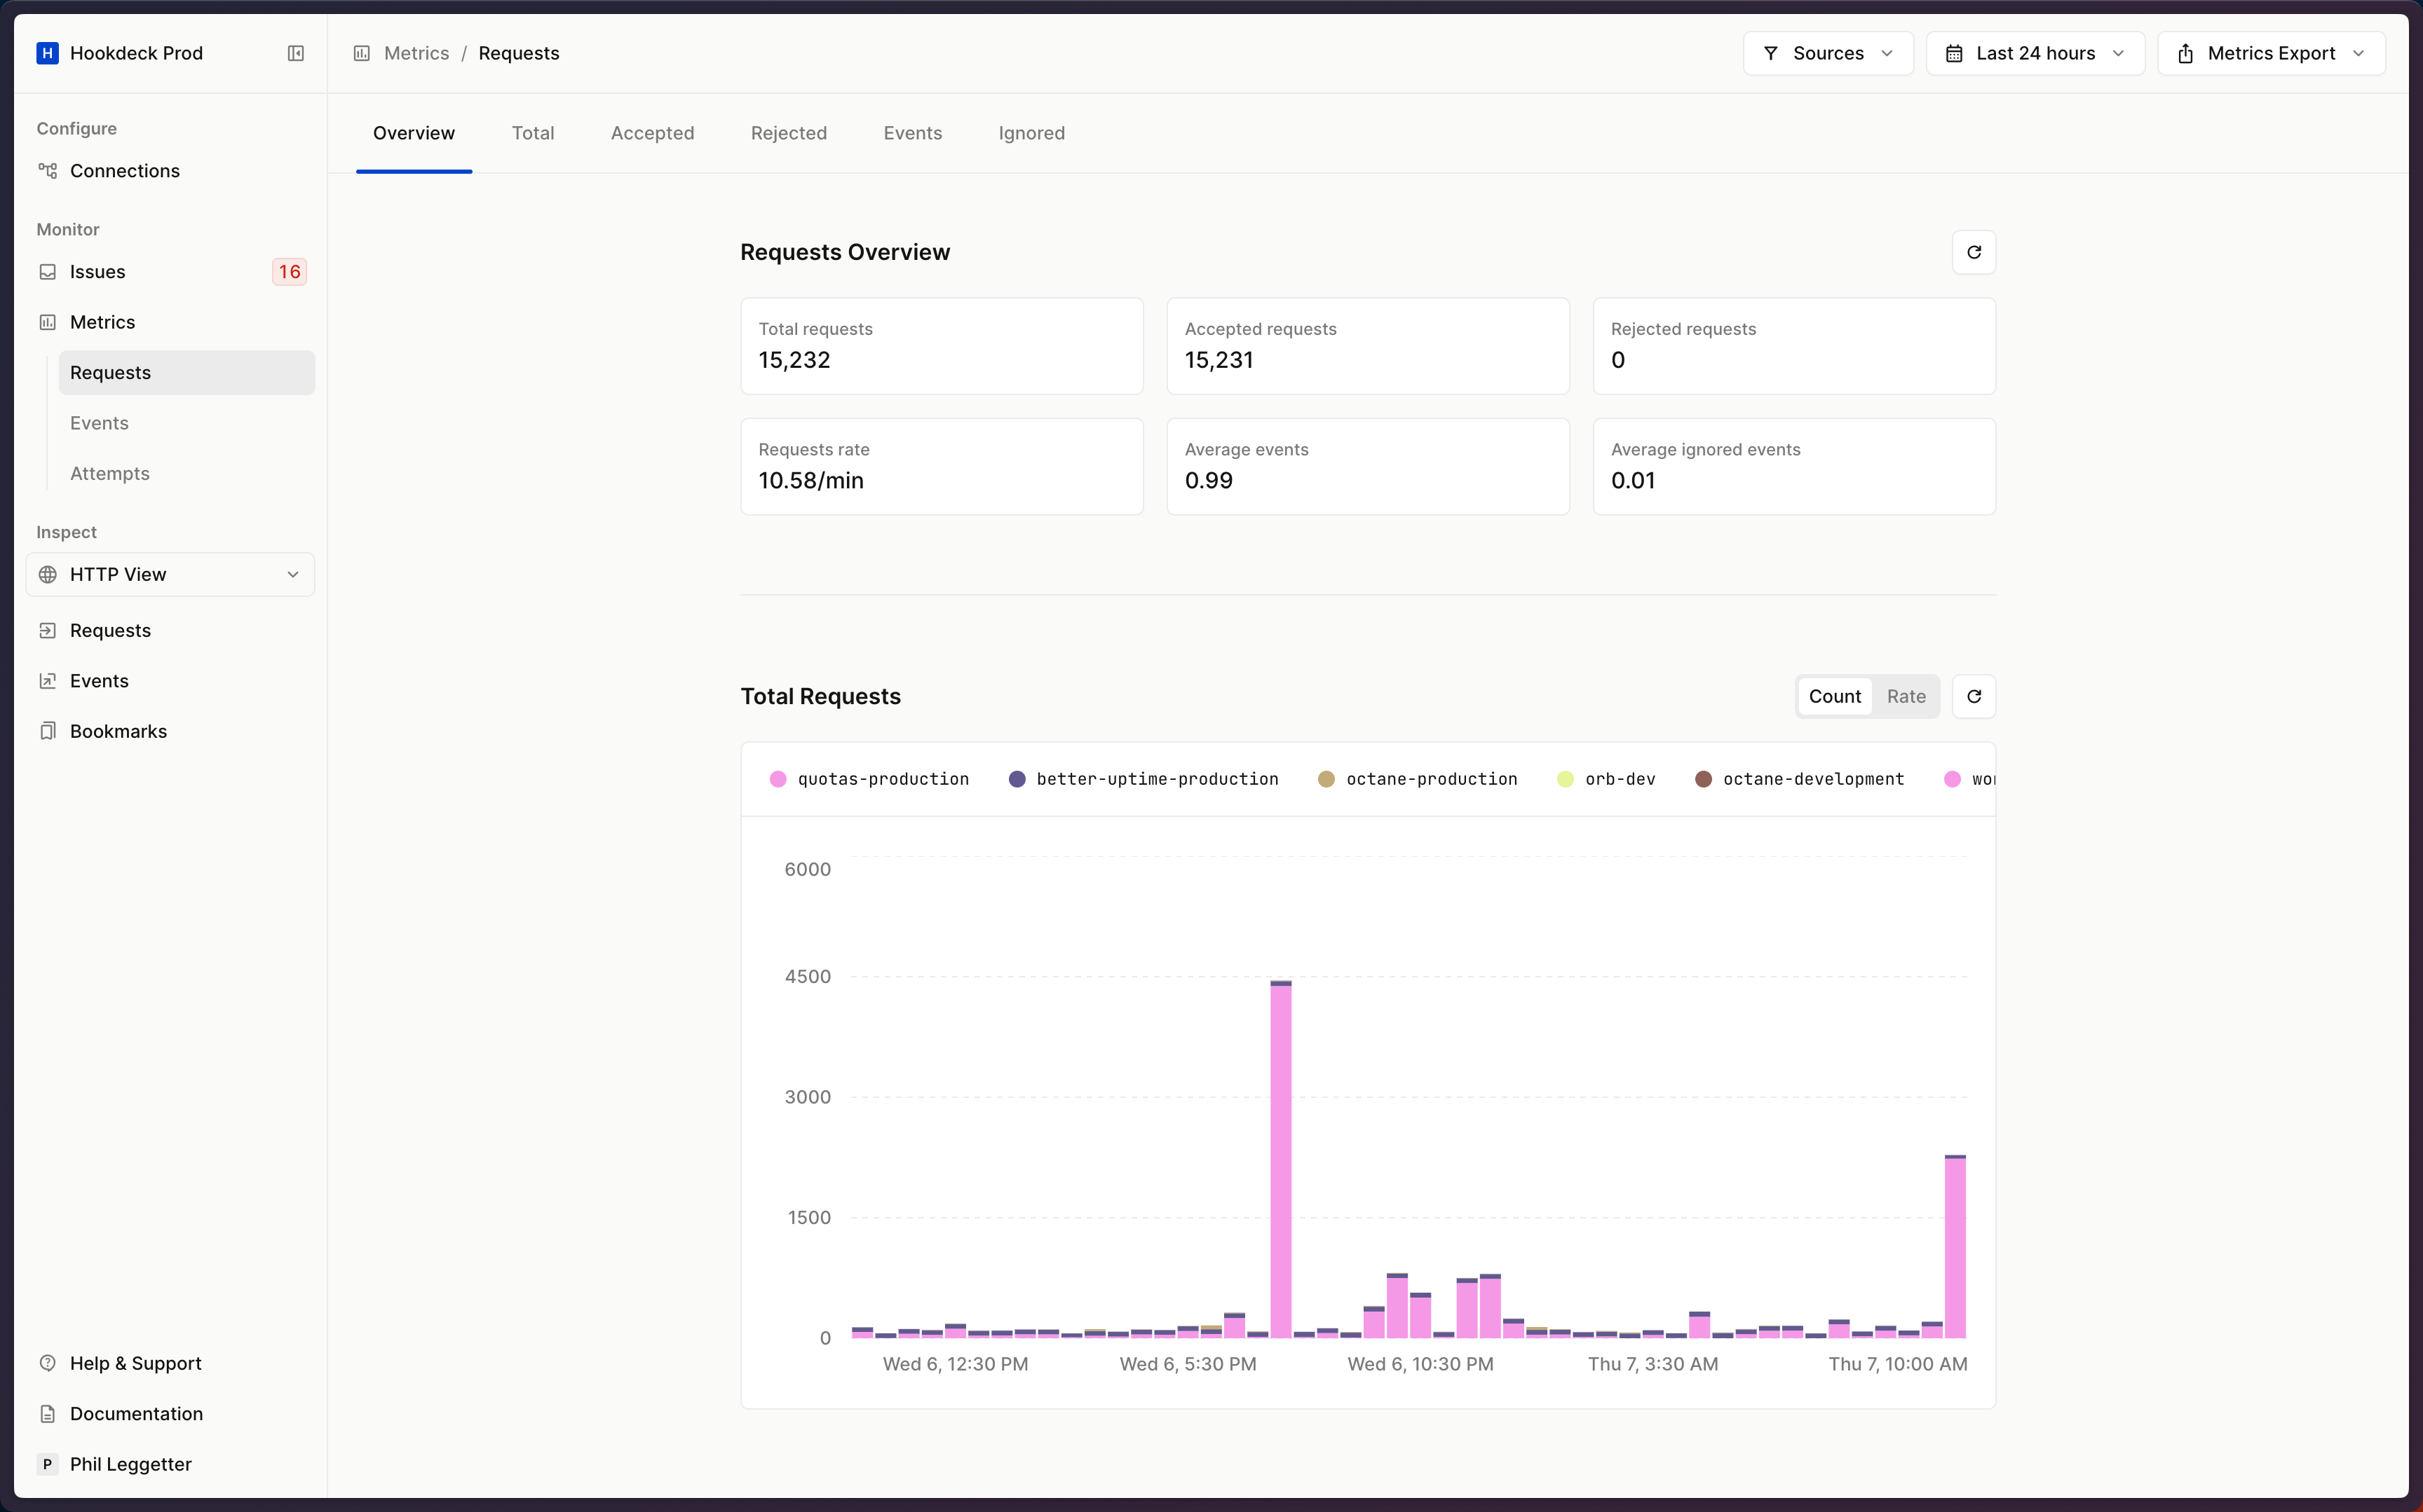Click the sidebar Events inspect icon
The height and width of the screenshot is (1512, 2423).
coord(48,680)
